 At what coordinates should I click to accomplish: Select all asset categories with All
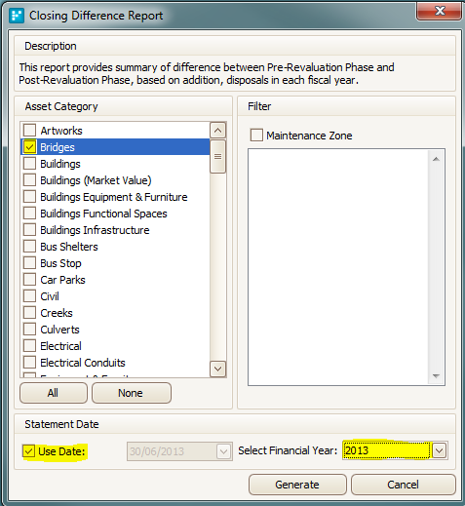(54, 393)
